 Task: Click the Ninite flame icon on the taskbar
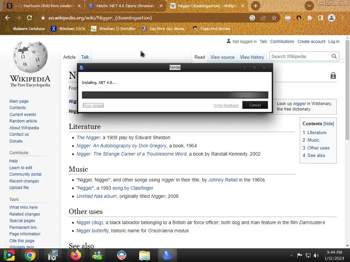(x=167, y=255)
